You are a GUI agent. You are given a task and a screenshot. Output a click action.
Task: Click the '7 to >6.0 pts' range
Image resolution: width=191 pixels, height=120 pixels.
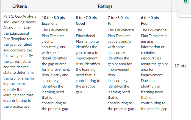[x=118, y=18]
